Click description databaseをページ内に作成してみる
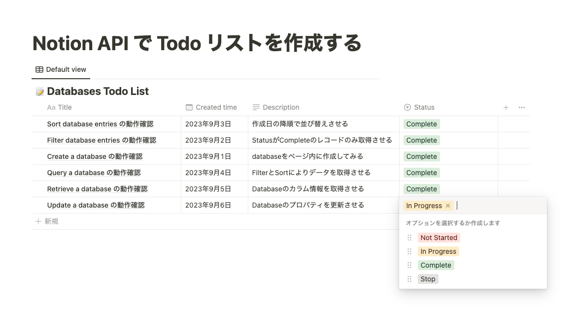 [x=307, y=156]
